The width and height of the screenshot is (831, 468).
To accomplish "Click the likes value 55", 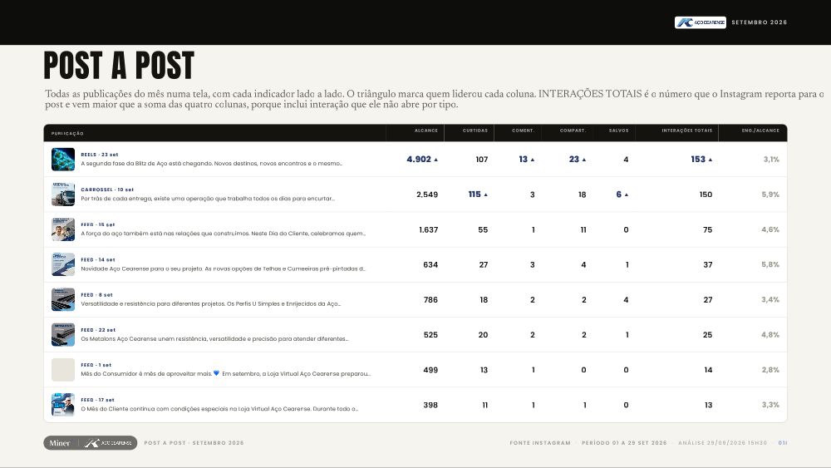I will point(483,229).
